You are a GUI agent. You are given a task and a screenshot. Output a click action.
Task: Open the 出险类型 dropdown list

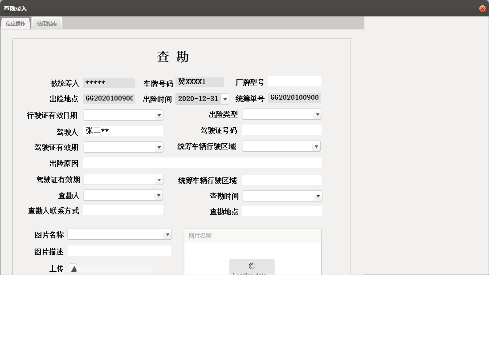tap(318, 114)
